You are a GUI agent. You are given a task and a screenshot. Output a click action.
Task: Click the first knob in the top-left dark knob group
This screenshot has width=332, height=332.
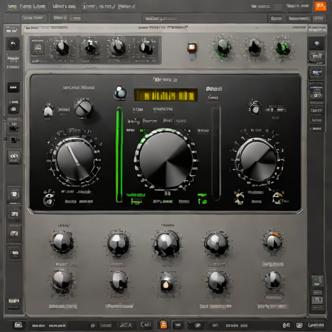click(62, 47)
